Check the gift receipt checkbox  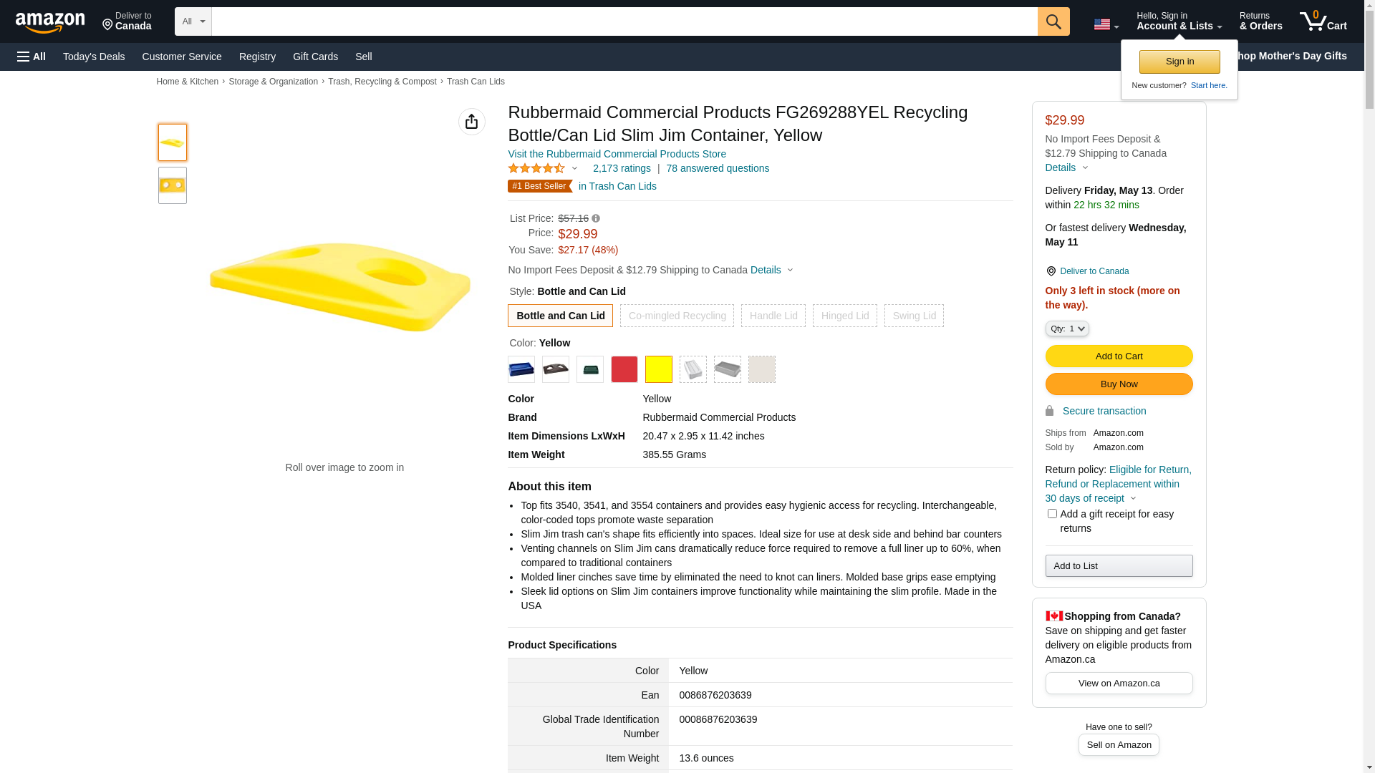click(x=1052, y=513)
